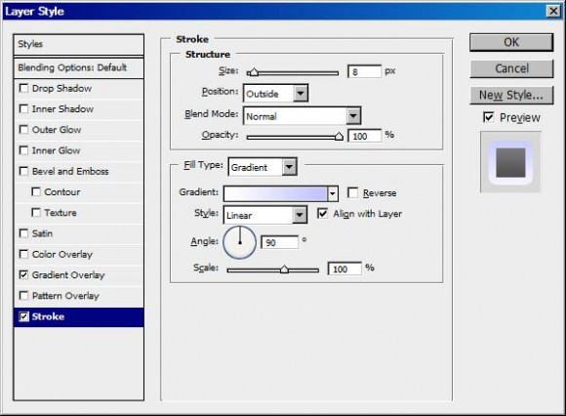Open the Gradient Overlay settings label
566x416 pixels.
(68, 275)
